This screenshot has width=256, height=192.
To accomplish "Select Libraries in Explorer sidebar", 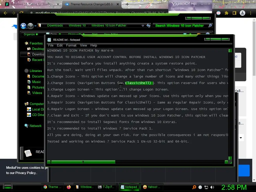I will 33,71.
